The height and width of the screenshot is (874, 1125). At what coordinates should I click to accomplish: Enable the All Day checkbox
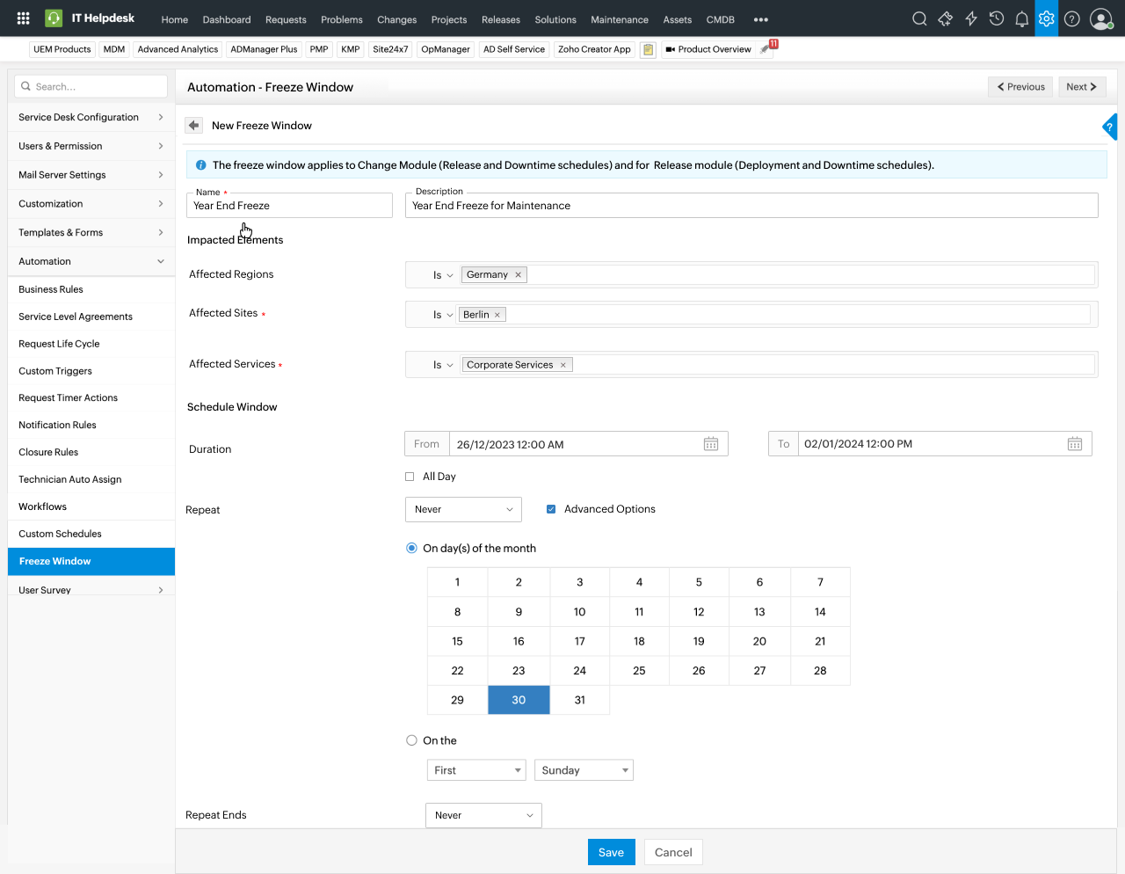point(410,477)
